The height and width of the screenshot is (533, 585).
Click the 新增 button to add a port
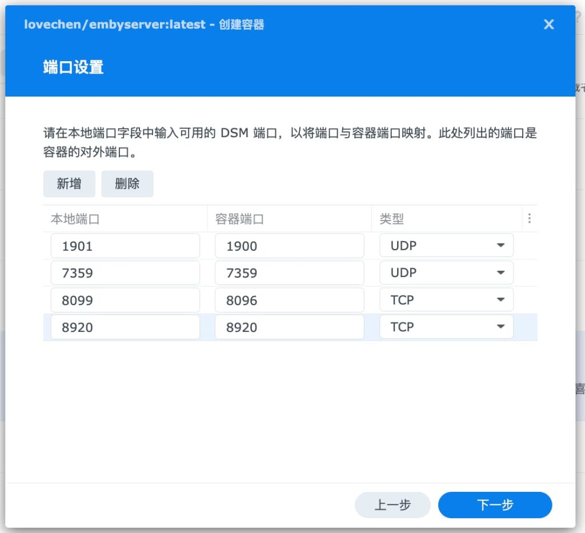coord(69,183)
